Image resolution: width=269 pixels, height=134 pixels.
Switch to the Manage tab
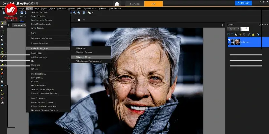[135, 4]
